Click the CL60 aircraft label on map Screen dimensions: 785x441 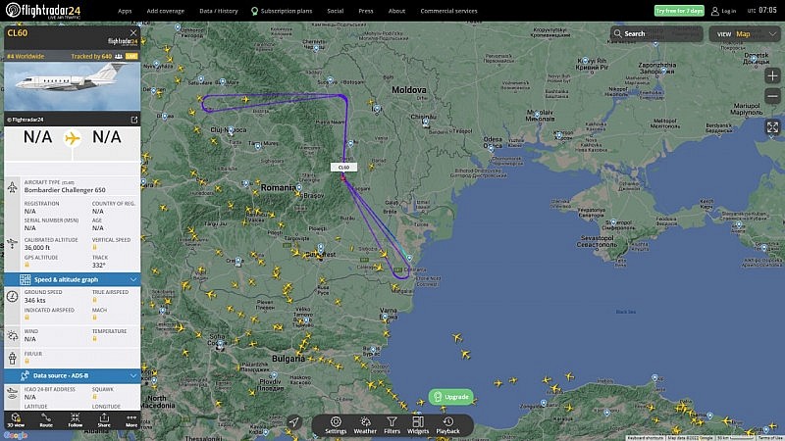(343, 168)
